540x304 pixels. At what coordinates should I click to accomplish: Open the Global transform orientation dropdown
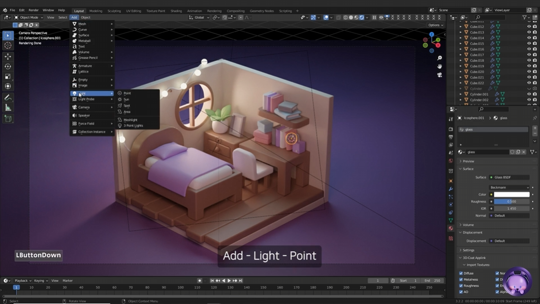pos(199,17)
